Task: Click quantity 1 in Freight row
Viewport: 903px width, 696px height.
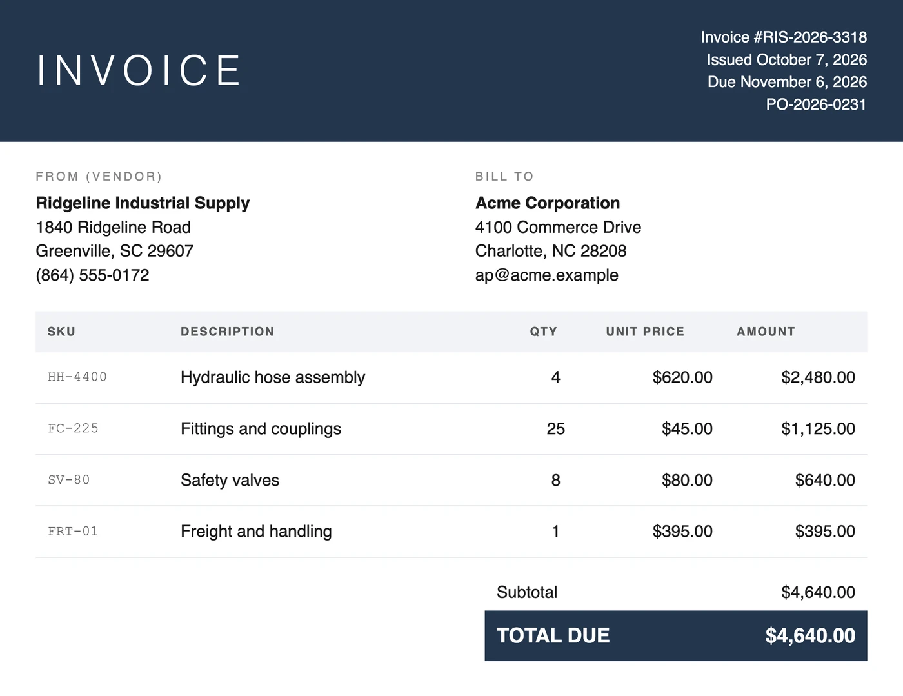Action: 556,532
